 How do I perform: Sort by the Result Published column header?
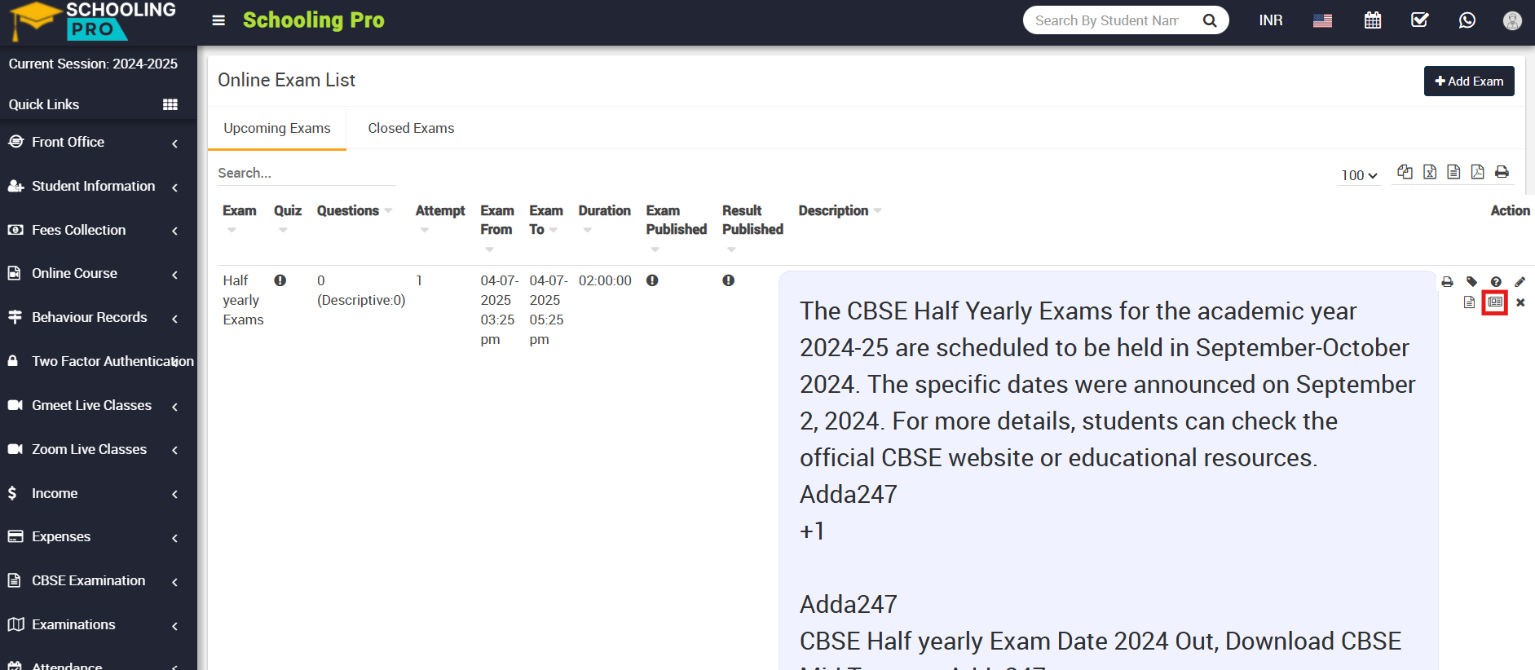pos(752,220)
